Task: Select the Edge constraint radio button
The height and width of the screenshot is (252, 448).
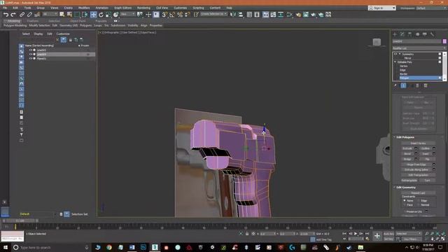Action: click(419, 201)
